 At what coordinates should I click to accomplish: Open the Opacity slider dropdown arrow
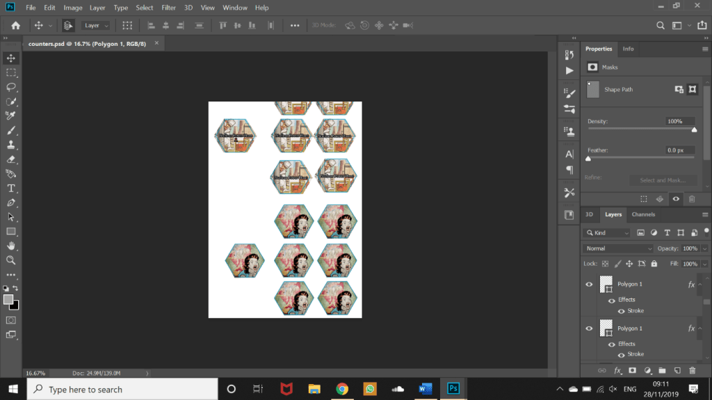(x=706, y=248)
